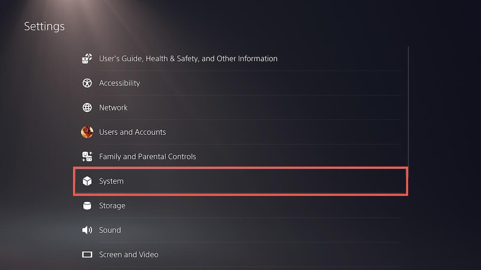
Task: Select the Screen and Video monitor icon
Action: pos(87,255)
